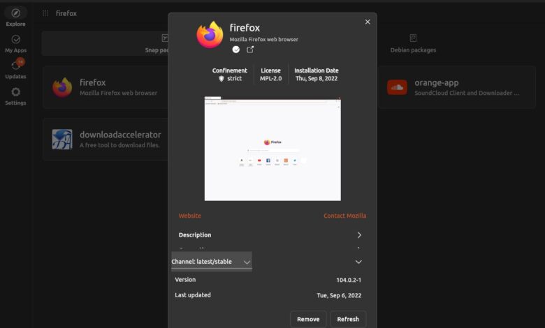The image size is (545, 328).
Task: Click the Refresh button
Action: pos(348,319)
